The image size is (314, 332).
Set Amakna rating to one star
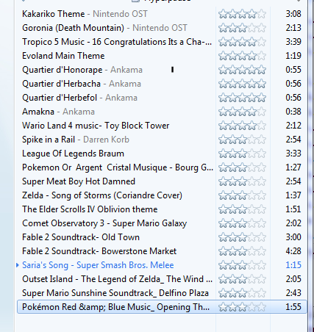click(223, 112)
